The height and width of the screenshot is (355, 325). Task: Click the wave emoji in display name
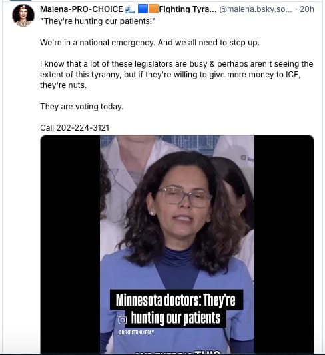tap(130, 9)
